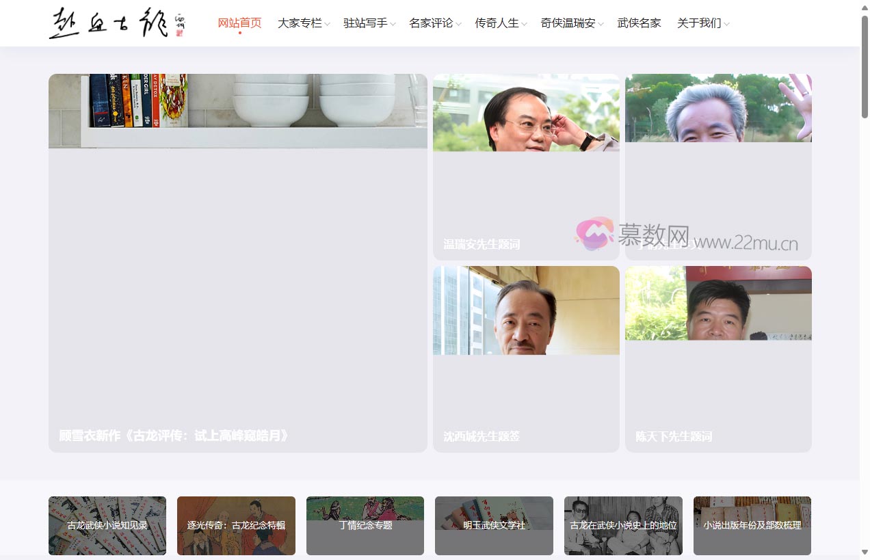This screenshot has width=870, height=560.
Task: Expand the 大家专栏 dropdown chevron
Action: coord(327,25)
